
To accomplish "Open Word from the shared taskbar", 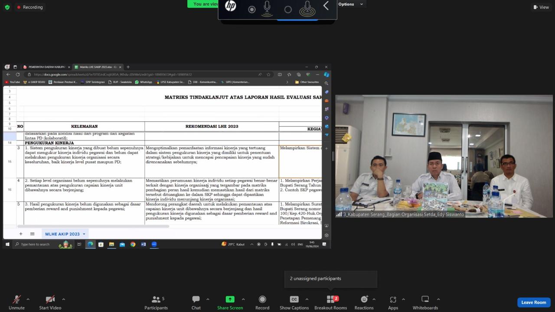I will pos(143,244).
